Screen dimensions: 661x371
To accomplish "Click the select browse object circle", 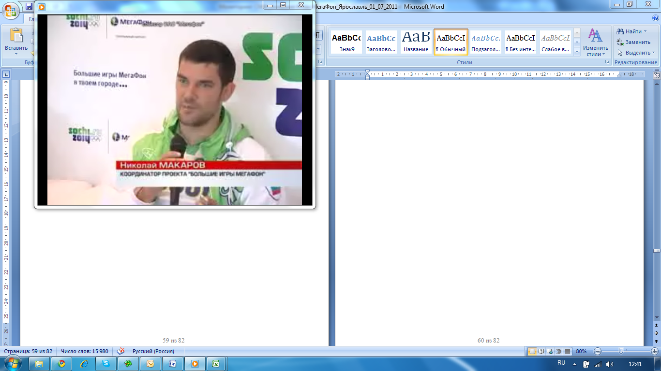I will click(x=657, y=333).
